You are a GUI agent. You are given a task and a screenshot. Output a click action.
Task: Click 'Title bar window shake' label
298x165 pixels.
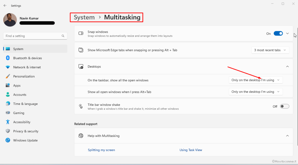(104, 105)
